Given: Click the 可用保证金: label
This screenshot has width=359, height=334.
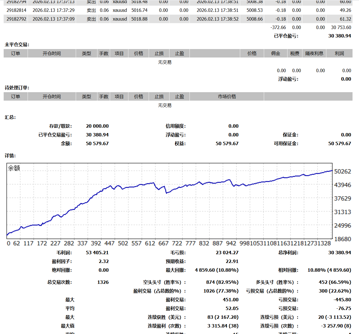Looking at the screenshot, I should coord(286,143).
